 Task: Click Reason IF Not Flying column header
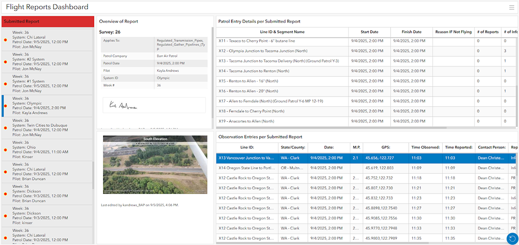click(x=454, y=32)
